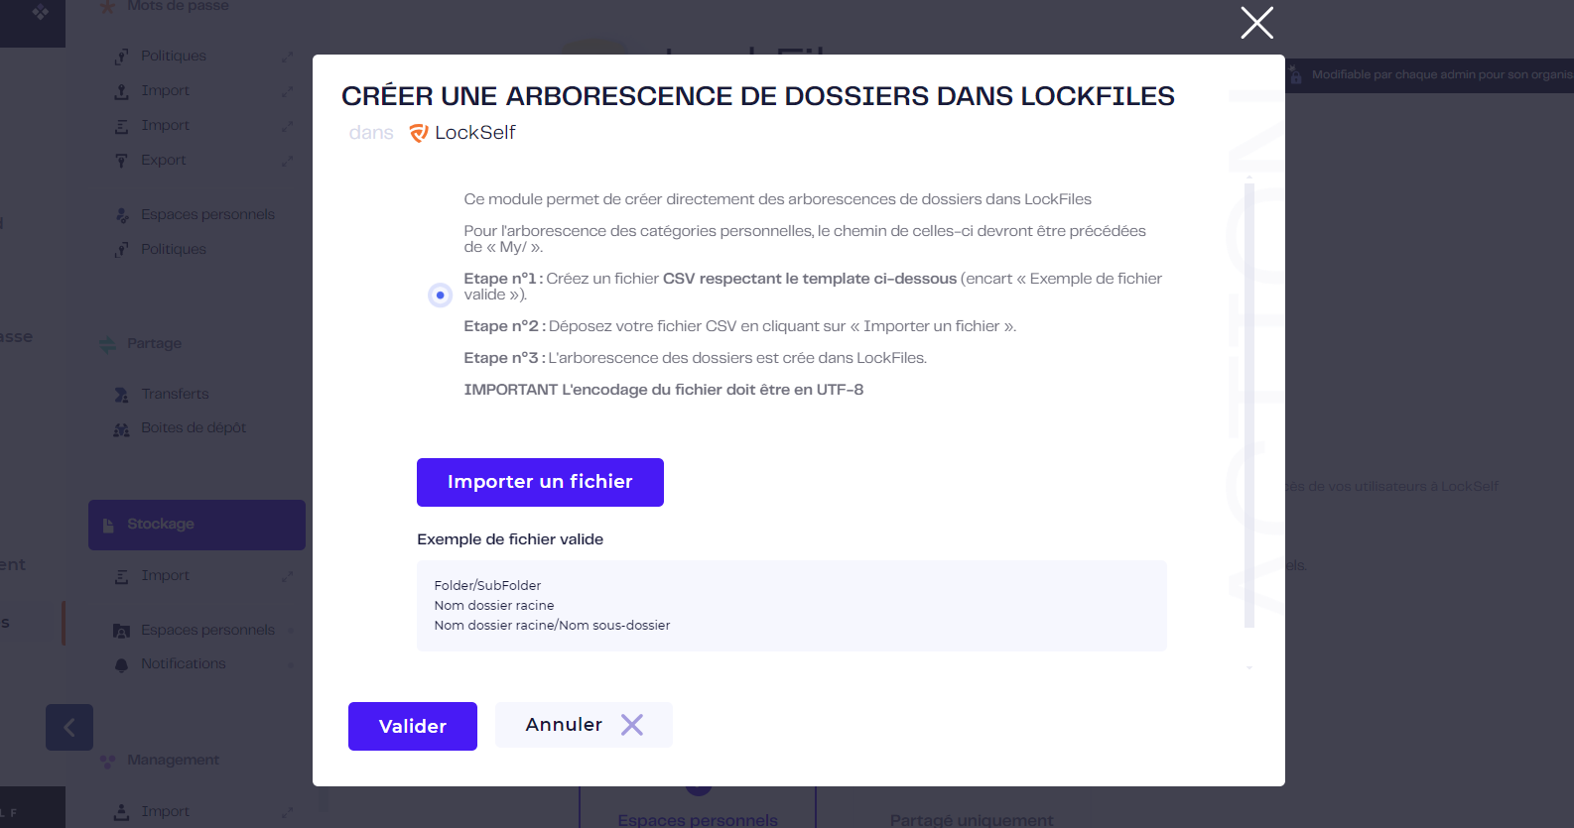Screen dimensions: 1574x828
Task: Click the Transferts icon in sidebar
Action: click(x=121, y=395)
